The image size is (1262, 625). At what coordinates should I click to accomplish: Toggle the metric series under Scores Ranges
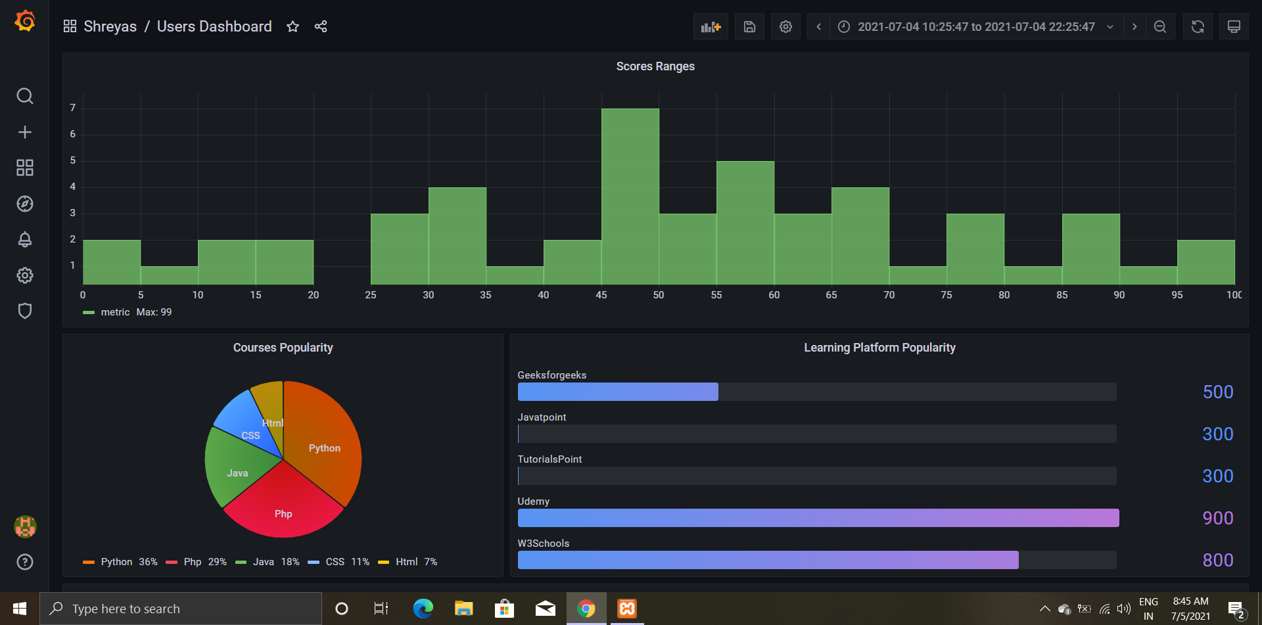click(114, 312)
